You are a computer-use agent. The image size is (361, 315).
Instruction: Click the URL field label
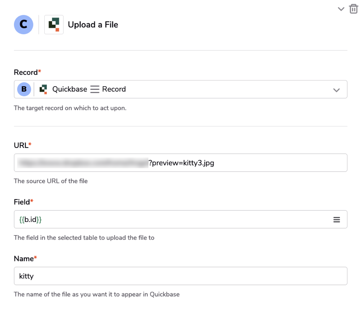(21, 145)
